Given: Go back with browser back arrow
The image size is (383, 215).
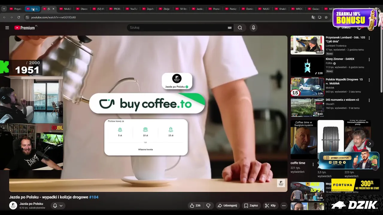Looking at the screenshot, I should [4, 17].
